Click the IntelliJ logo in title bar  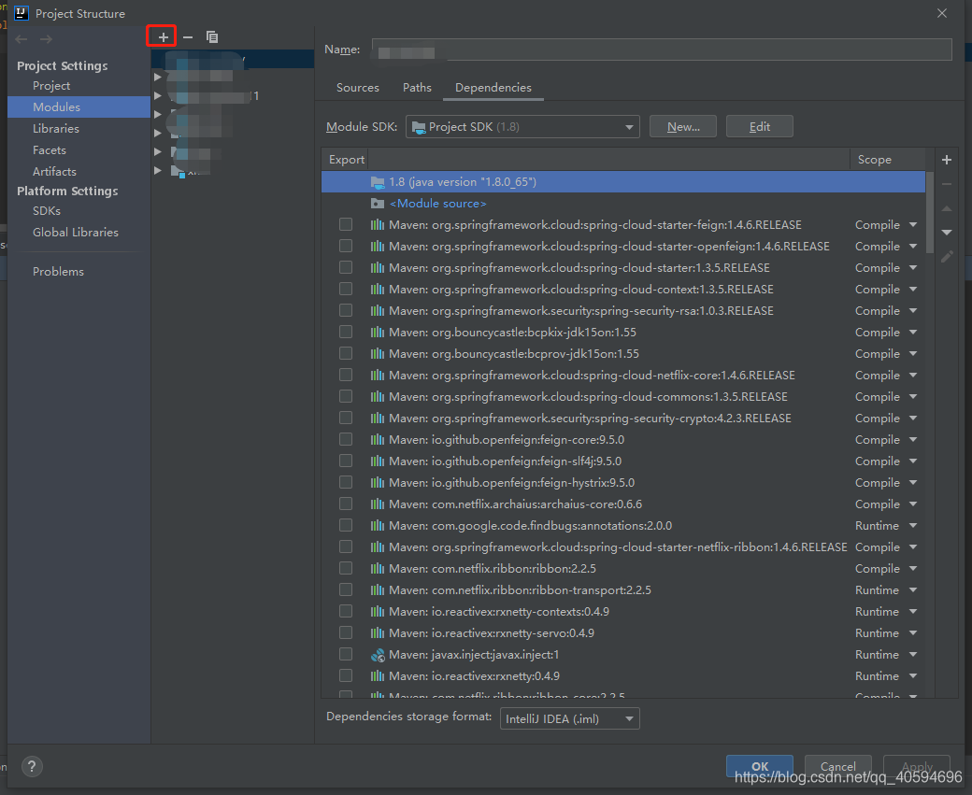pos(21,13)
